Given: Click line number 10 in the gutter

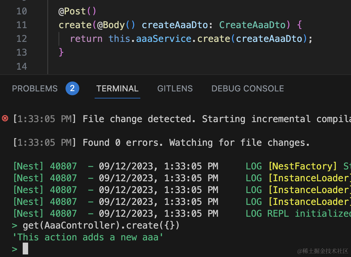Looking at the screenshot, I should [21, 11].
